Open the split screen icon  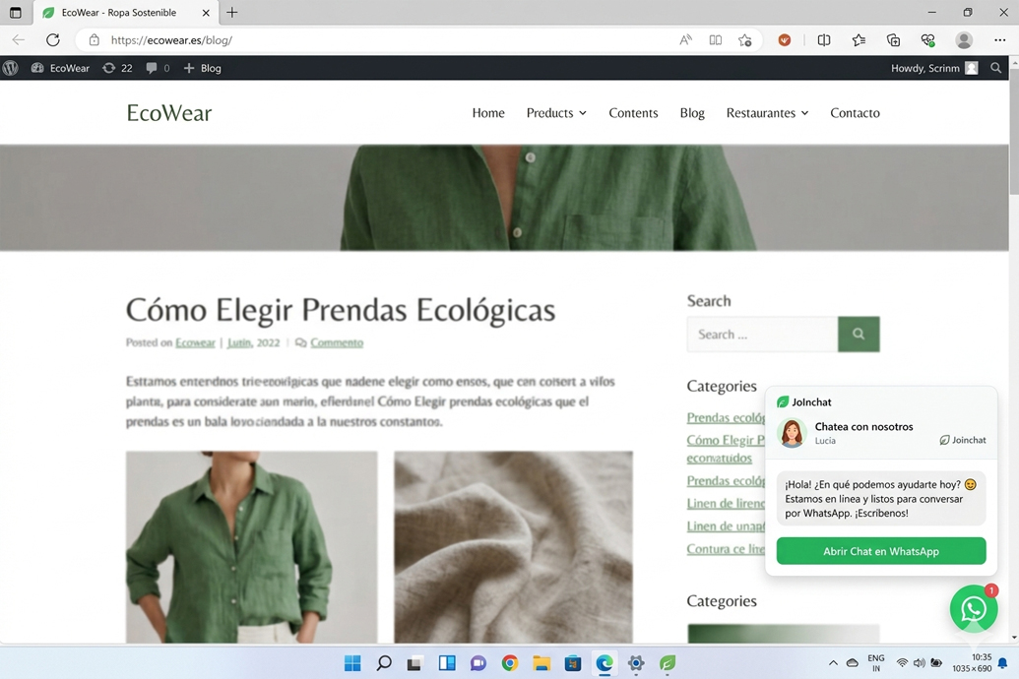824,40
